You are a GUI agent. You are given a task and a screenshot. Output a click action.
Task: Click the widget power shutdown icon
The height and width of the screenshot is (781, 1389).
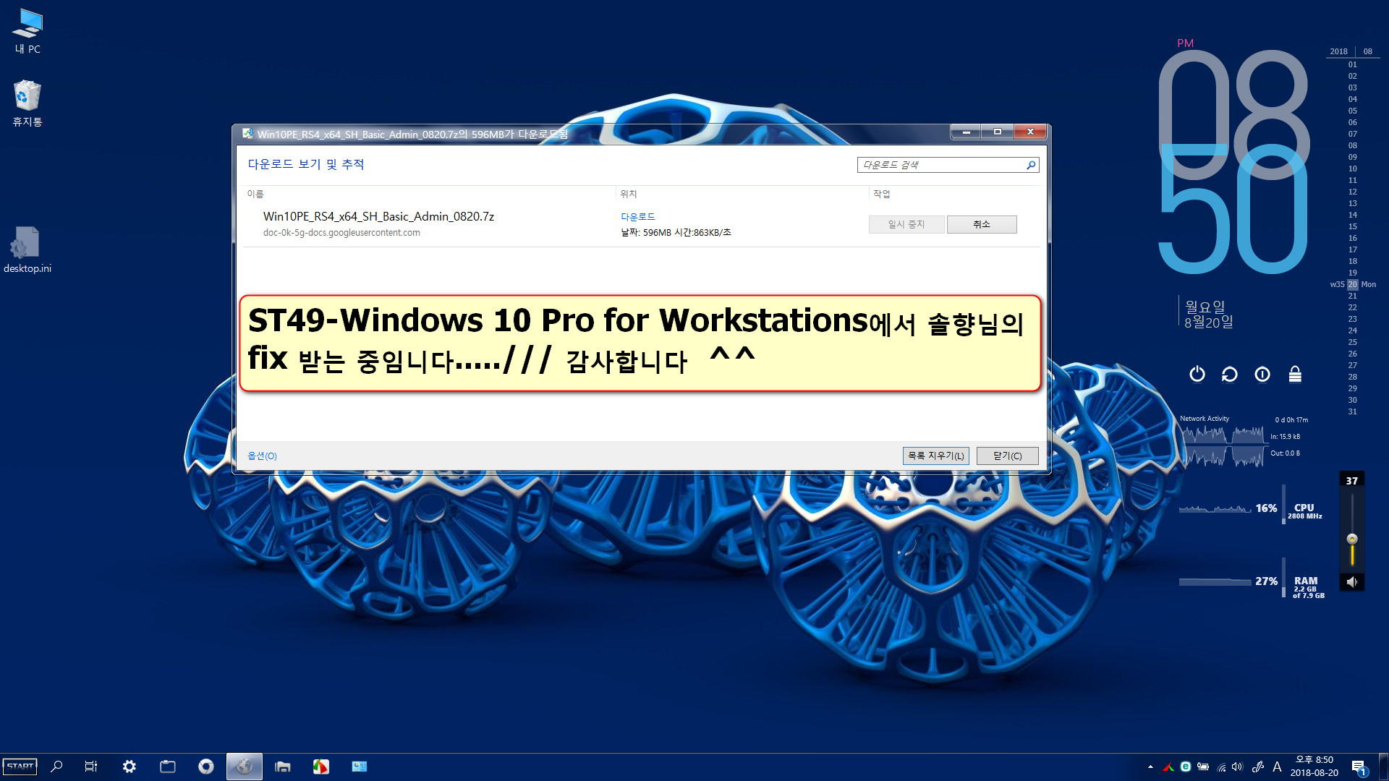click(1197, 374)
